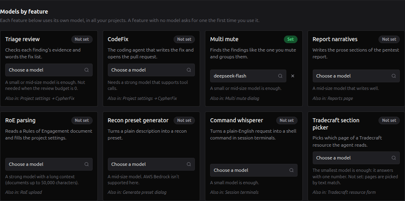Open the Triage review model chooser
The width and height of the screenshot is (405, 201).
pos(49,70)
